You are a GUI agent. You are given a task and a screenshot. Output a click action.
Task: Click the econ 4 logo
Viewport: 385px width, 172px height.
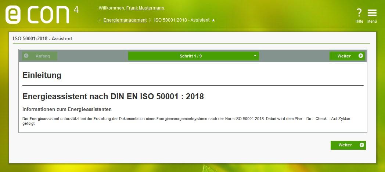pyautogui.click(x=42, y=15)
